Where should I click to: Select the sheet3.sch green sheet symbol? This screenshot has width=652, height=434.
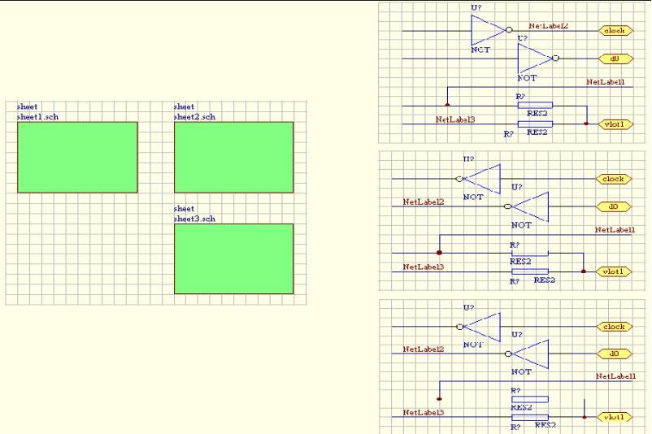[233, 258]
